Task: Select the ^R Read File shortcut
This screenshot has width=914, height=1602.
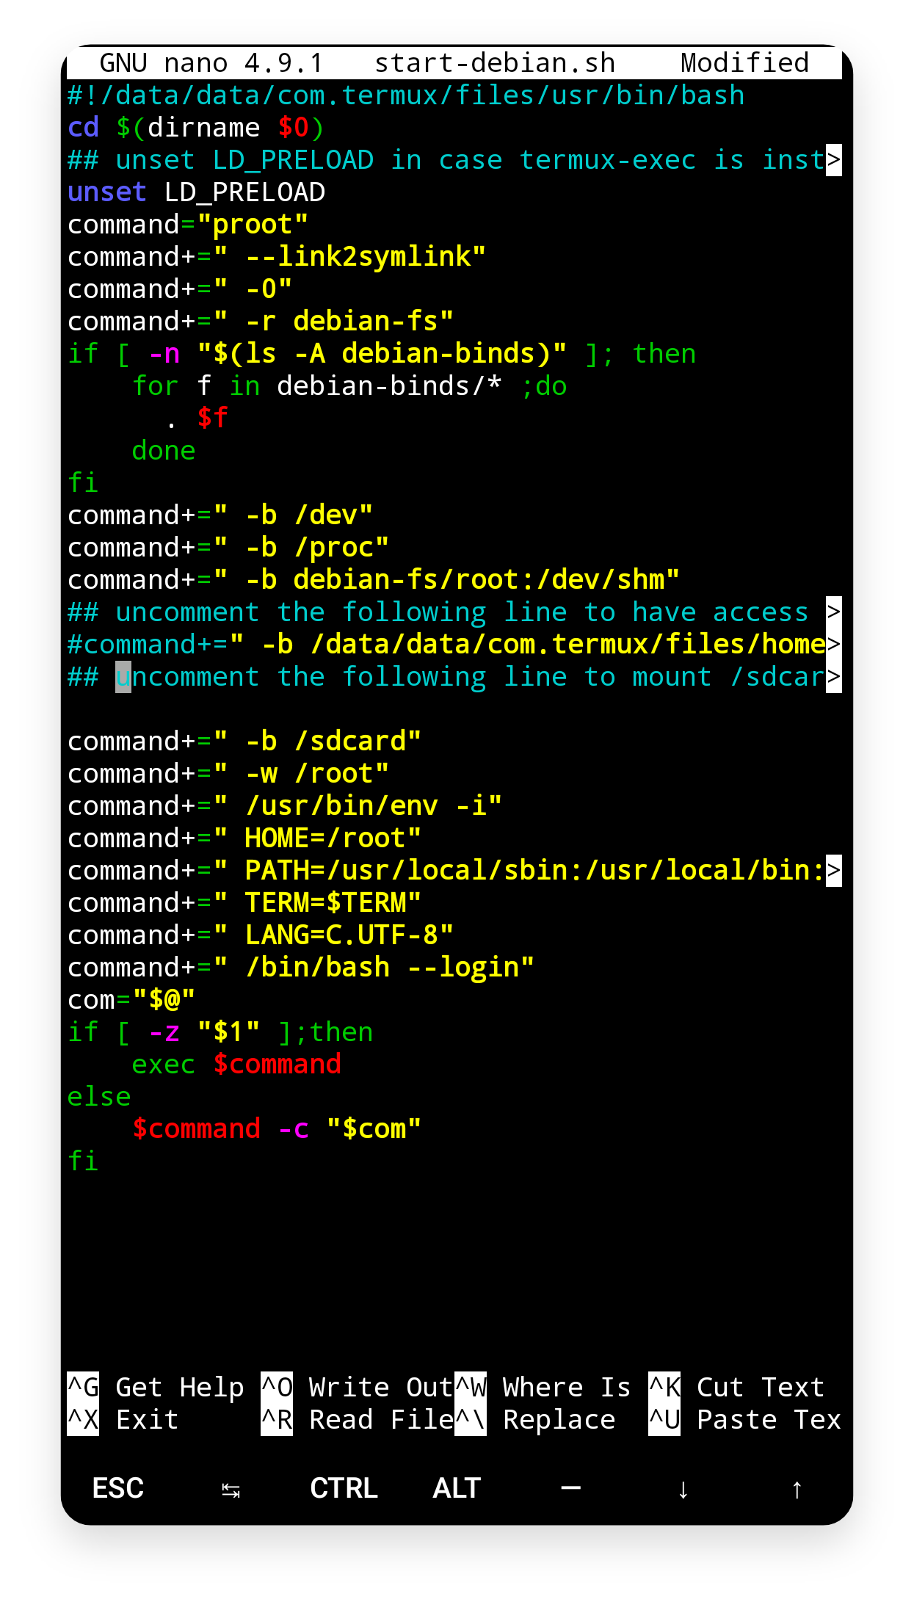Action: click(357, 1420)
